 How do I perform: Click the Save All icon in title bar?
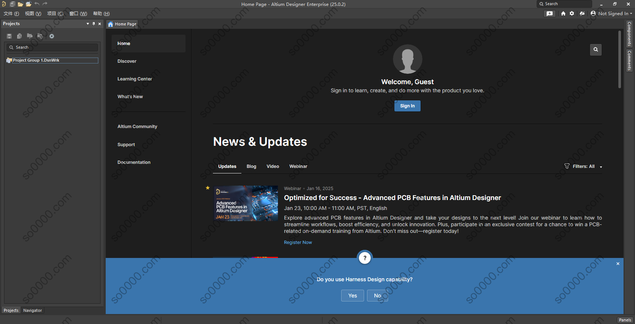pyautogui.click(x=12, y=4)
